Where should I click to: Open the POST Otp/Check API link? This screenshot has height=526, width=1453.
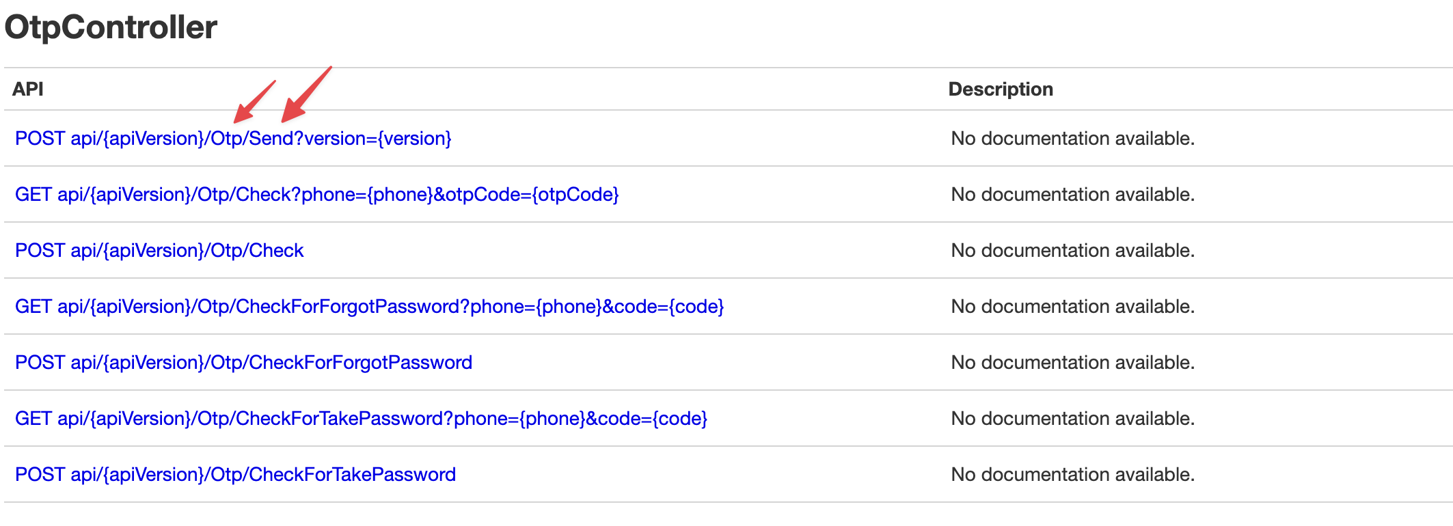click(x=159, y=251)
